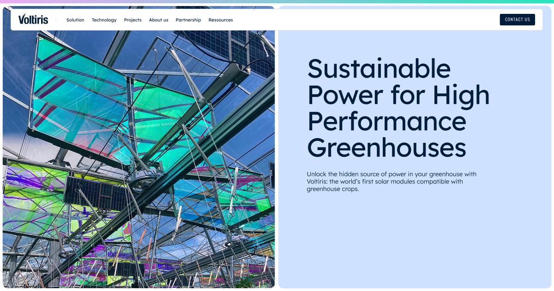Click the 'Unlock the hidden source of power' paragraph
Screen dimensions: 554x291
[x=391, y=182]
